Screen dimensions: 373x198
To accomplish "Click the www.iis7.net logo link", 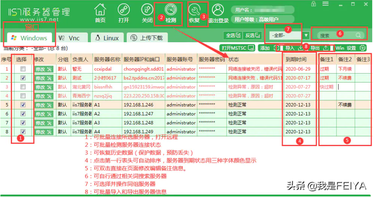I will coord(39,19).
